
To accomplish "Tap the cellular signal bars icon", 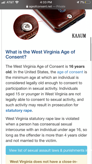I will [4, 2].
